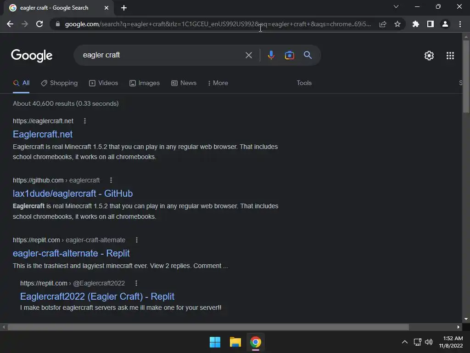Click the Chrome taskbar icon
The image size is (470, 353).
[255, 342]
